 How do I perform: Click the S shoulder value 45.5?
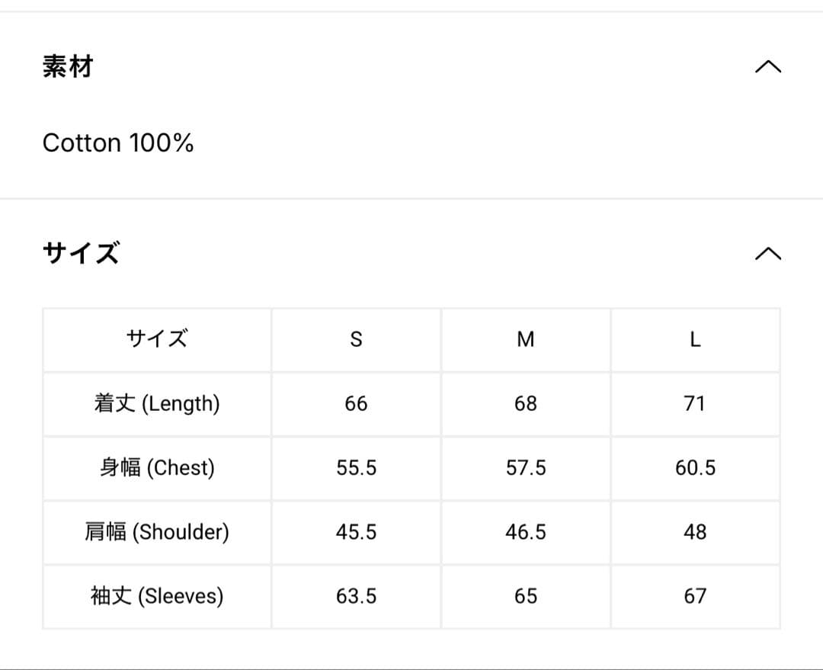(356, 531)
